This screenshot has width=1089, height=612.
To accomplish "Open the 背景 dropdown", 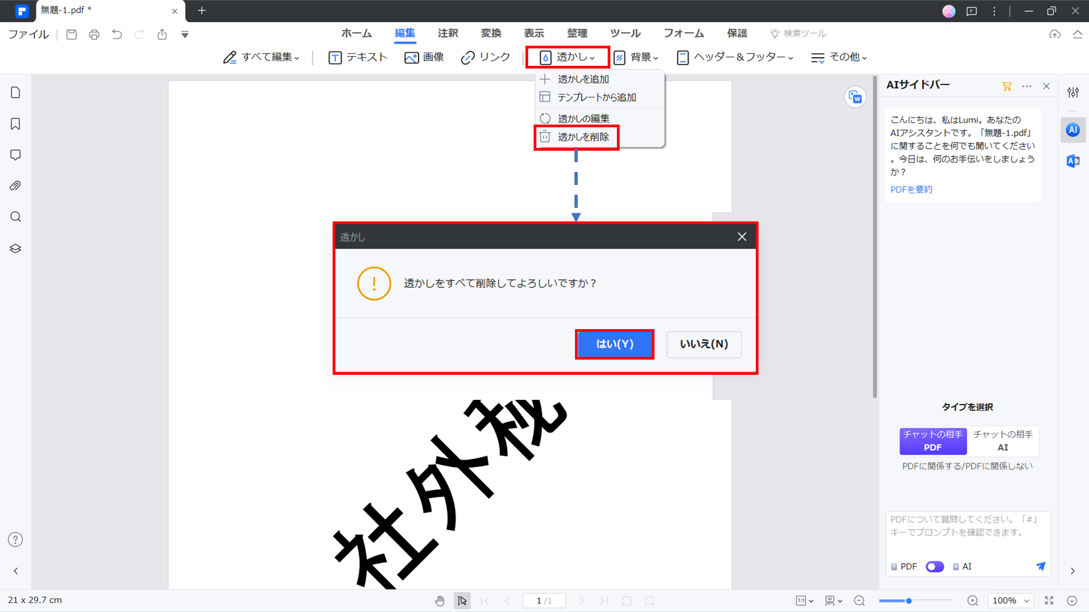I will [637, 57].
